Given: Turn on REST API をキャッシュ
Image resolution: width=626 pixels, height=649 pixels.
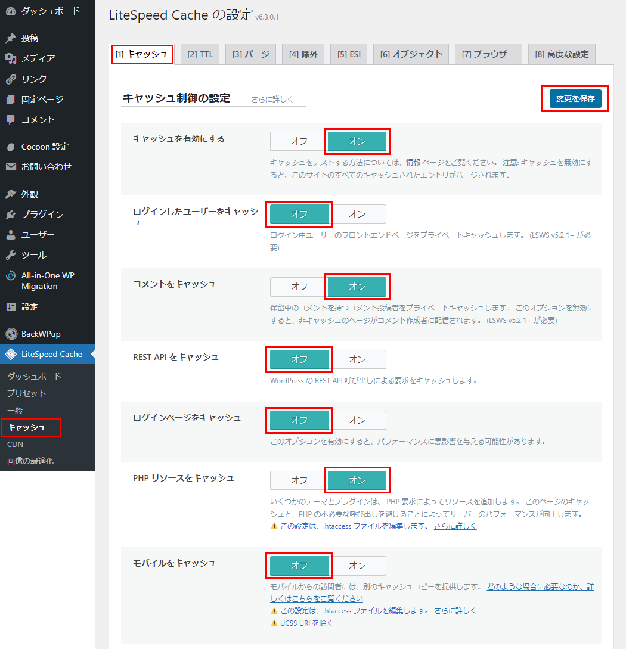Looking at the screenshot, I should coord(357,359).
